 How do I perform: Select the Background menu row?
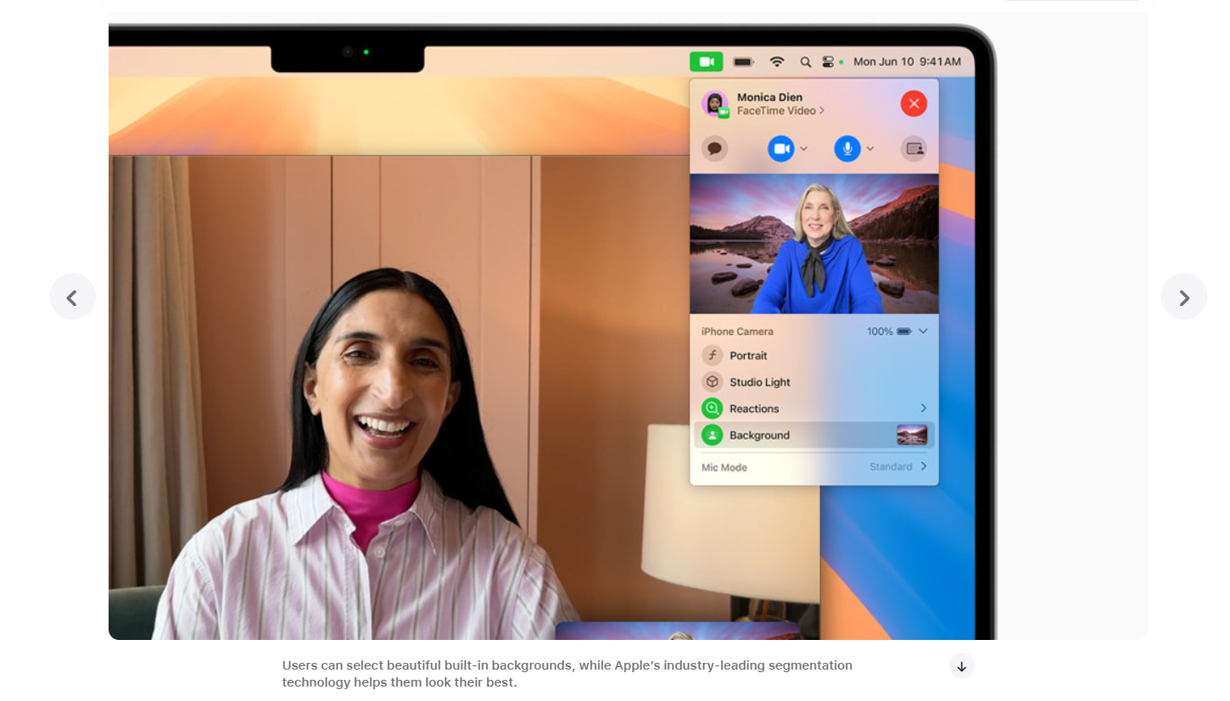[814, 436]
